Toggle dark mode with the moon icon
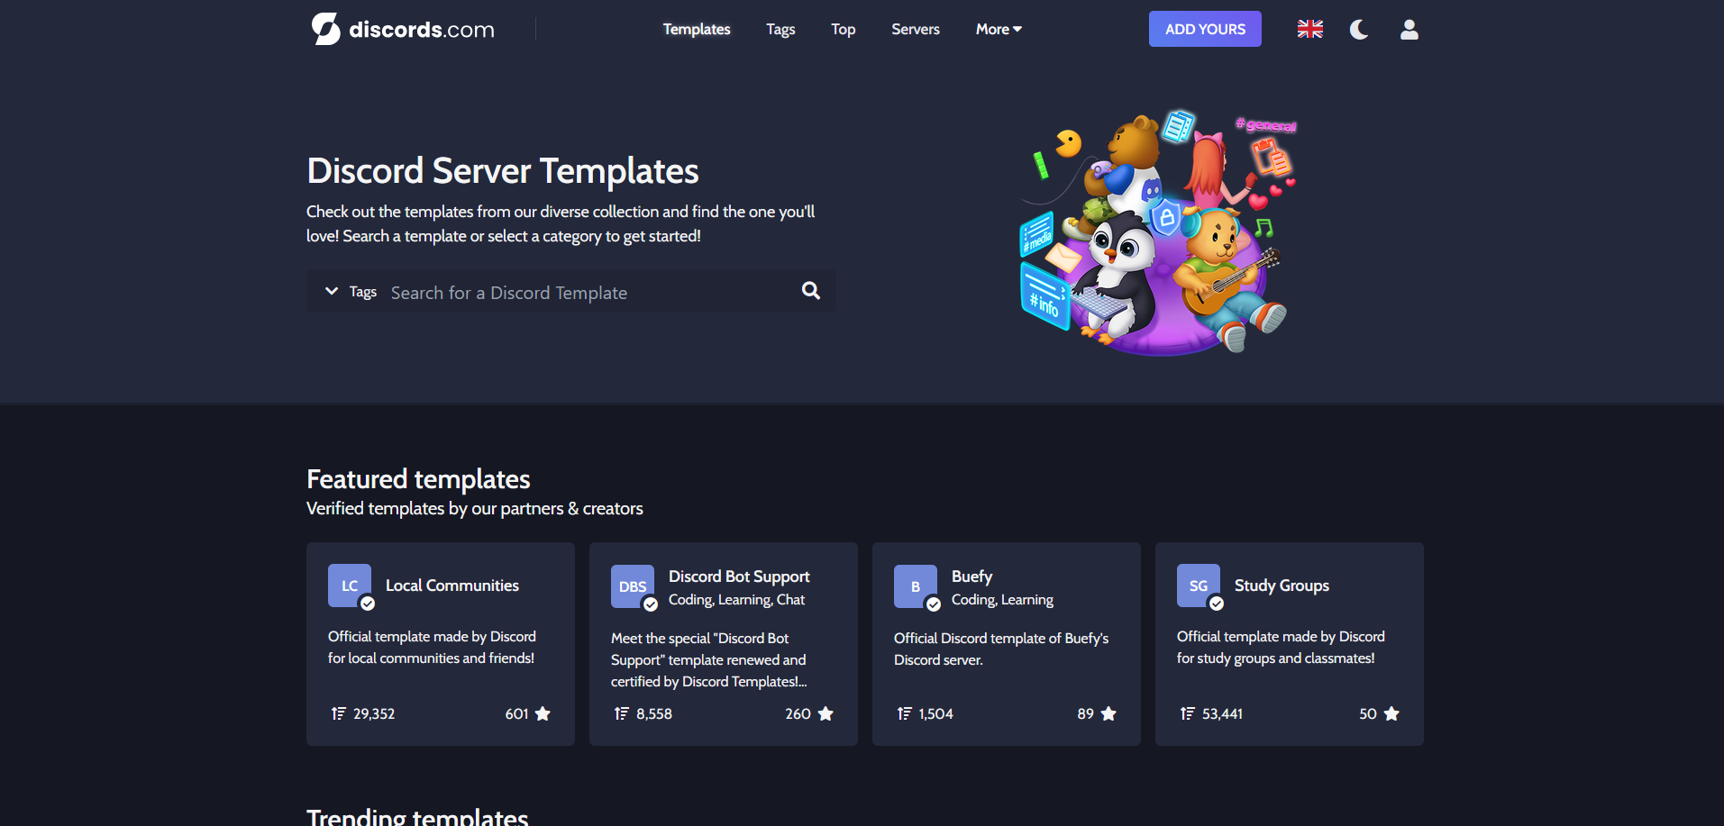 tap(1359, 30)
